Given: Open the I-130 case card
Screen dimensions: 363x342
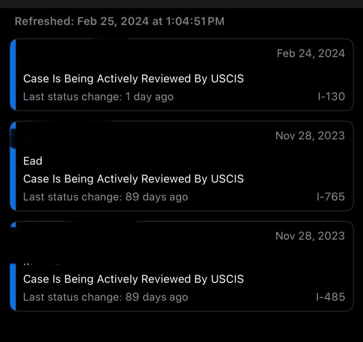Looking at the screenshot, I should pyautogui.click(x=182, y=75).
